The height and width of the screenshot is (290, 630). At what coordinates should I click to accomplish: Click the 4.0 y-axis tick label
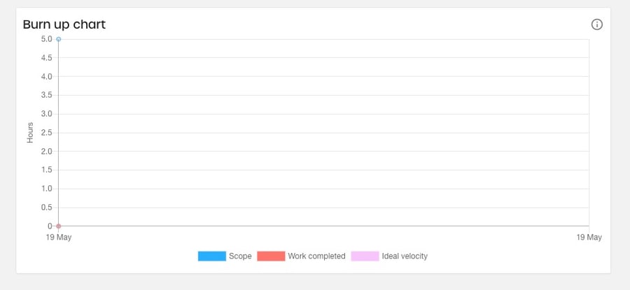(x=47, y=77)
